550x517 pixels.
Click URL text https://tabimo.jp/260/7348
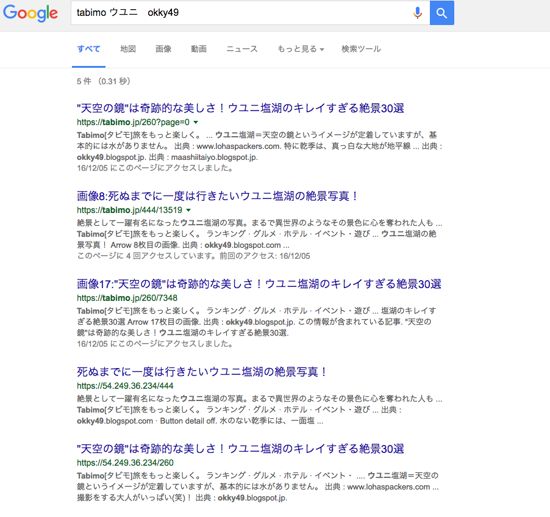tap(127, 298)
